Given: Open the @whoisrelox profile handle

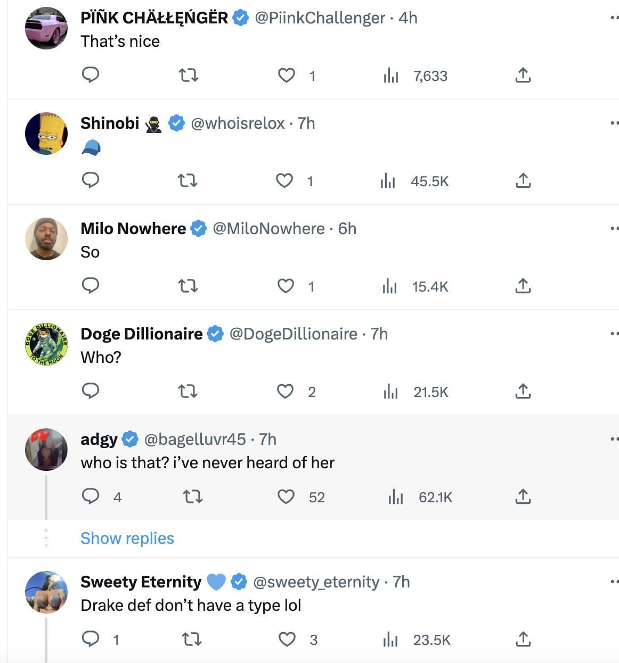Looking at the screenshot, I should (x=238, y=123).
